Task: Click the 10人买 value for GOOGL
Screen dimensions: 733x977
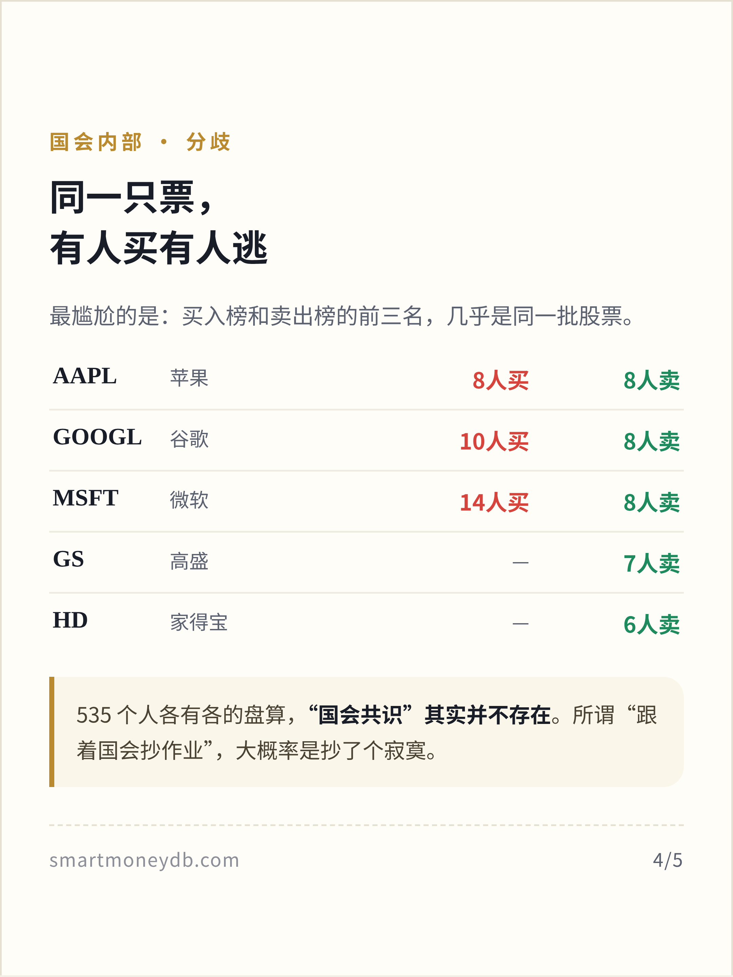Action: [494, 441]
